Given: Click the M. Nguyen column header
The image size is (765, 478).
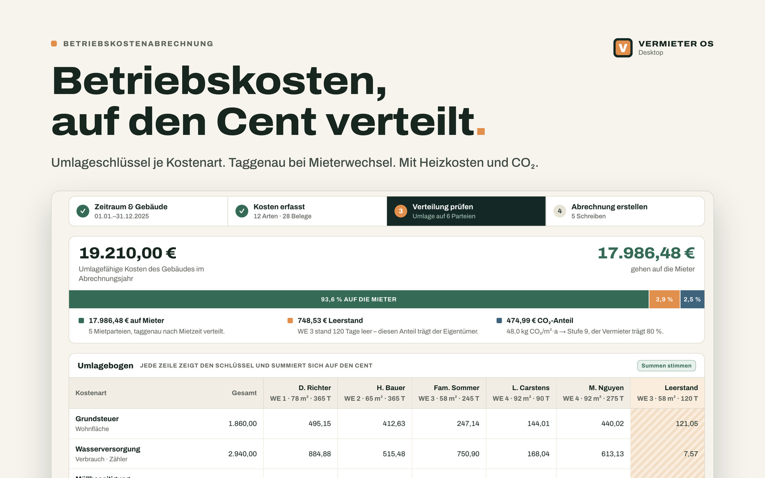Looking at the screenshot, I should (593, 393).
